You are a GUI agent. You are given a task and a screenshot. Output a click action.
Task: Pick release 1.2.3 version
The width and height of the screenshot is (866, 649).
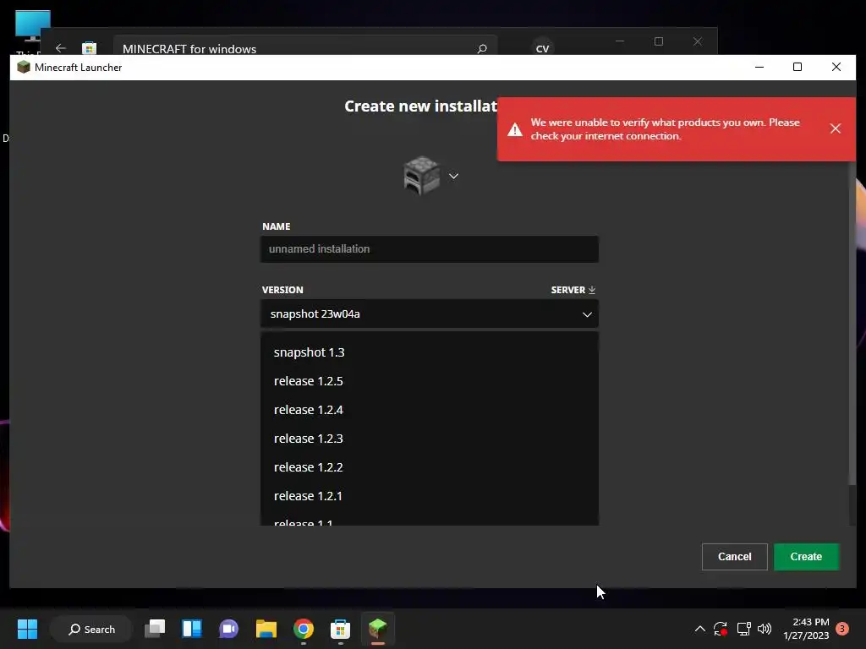(x=429, y=439)
